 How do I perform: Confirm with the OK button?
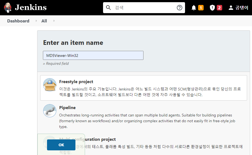pyautogui.click(x=61, y=145)
